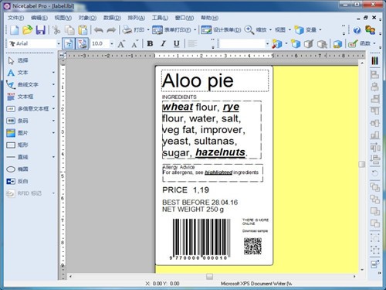Click the color bars icon in right toolbar
The width and height of the screenshot is (386, 290).
pyautogui.click(x=375, y=61)
